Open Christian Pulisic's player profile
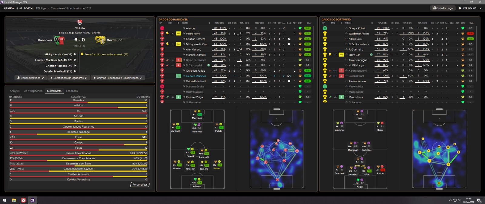485x204 pixels. point(195,70)
